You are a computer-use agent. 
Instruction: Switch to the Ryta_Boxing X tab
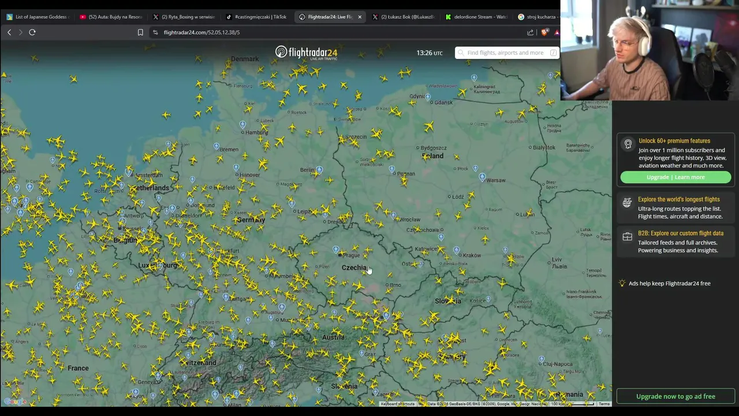tap(184, 17)
